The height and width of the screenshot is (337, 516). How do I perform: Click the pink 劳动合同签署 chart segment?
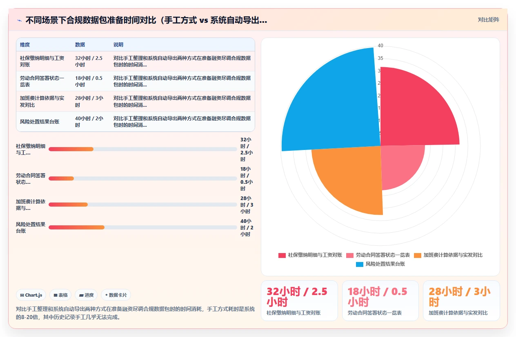click(x=400, y=165)
